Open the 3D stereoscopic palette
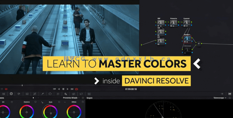Viewport: 233px width, 118px height. tap(89, 94)
